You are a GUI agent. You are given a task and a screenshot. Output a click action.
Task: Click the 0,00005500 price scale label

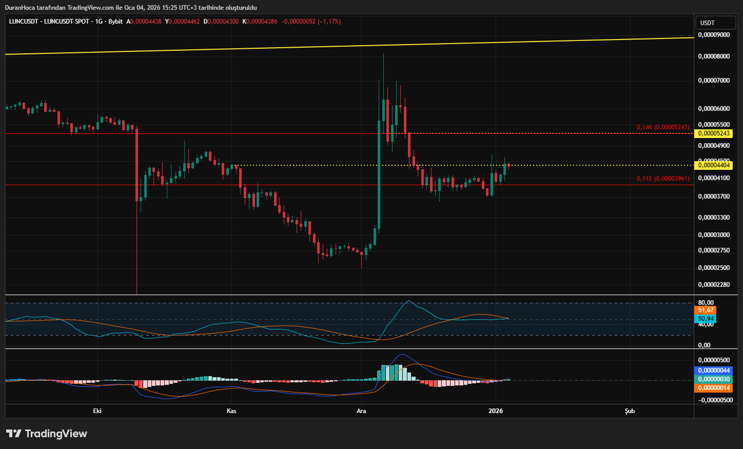[715, 124]
